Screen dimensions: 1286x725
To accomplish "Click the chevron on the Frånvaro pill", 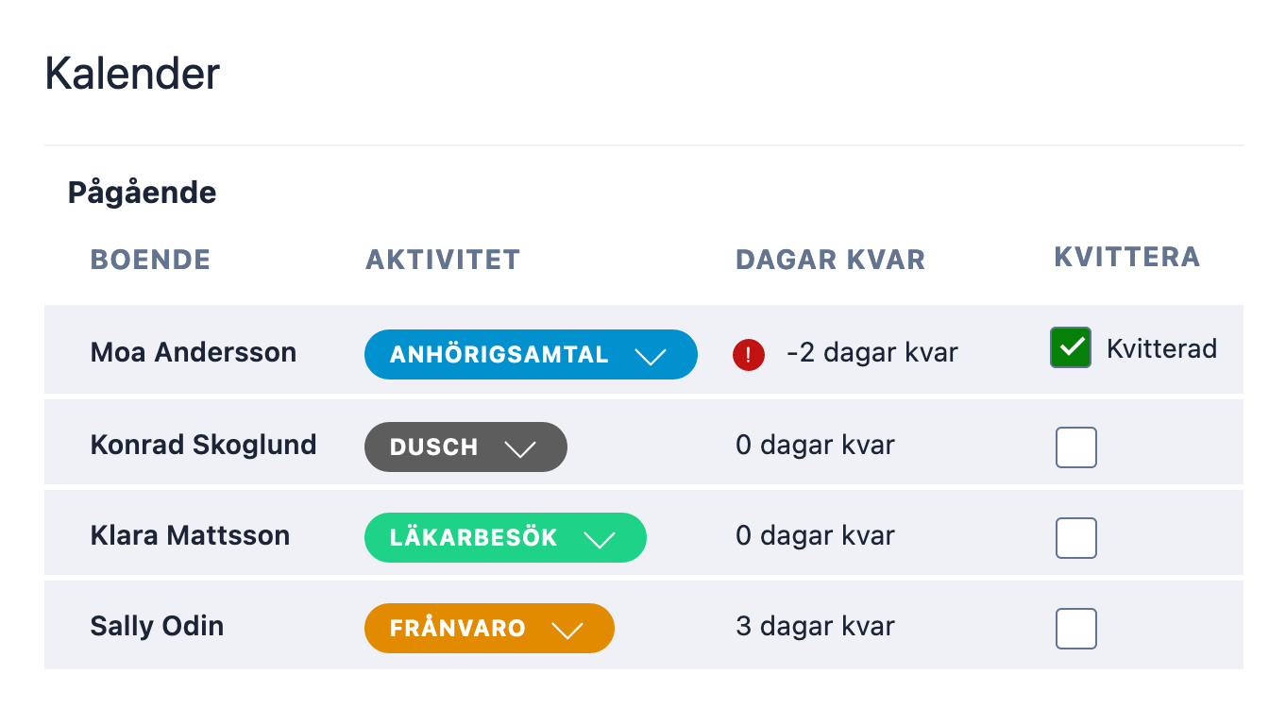I will (567, 630).
